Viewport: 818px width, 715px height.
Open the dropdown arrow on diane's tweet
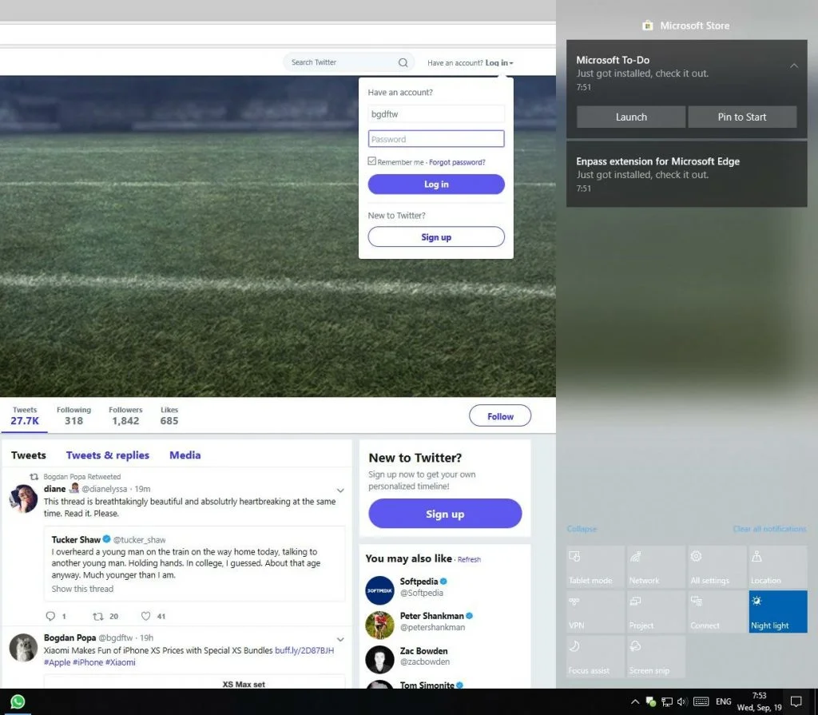point(340,490)
